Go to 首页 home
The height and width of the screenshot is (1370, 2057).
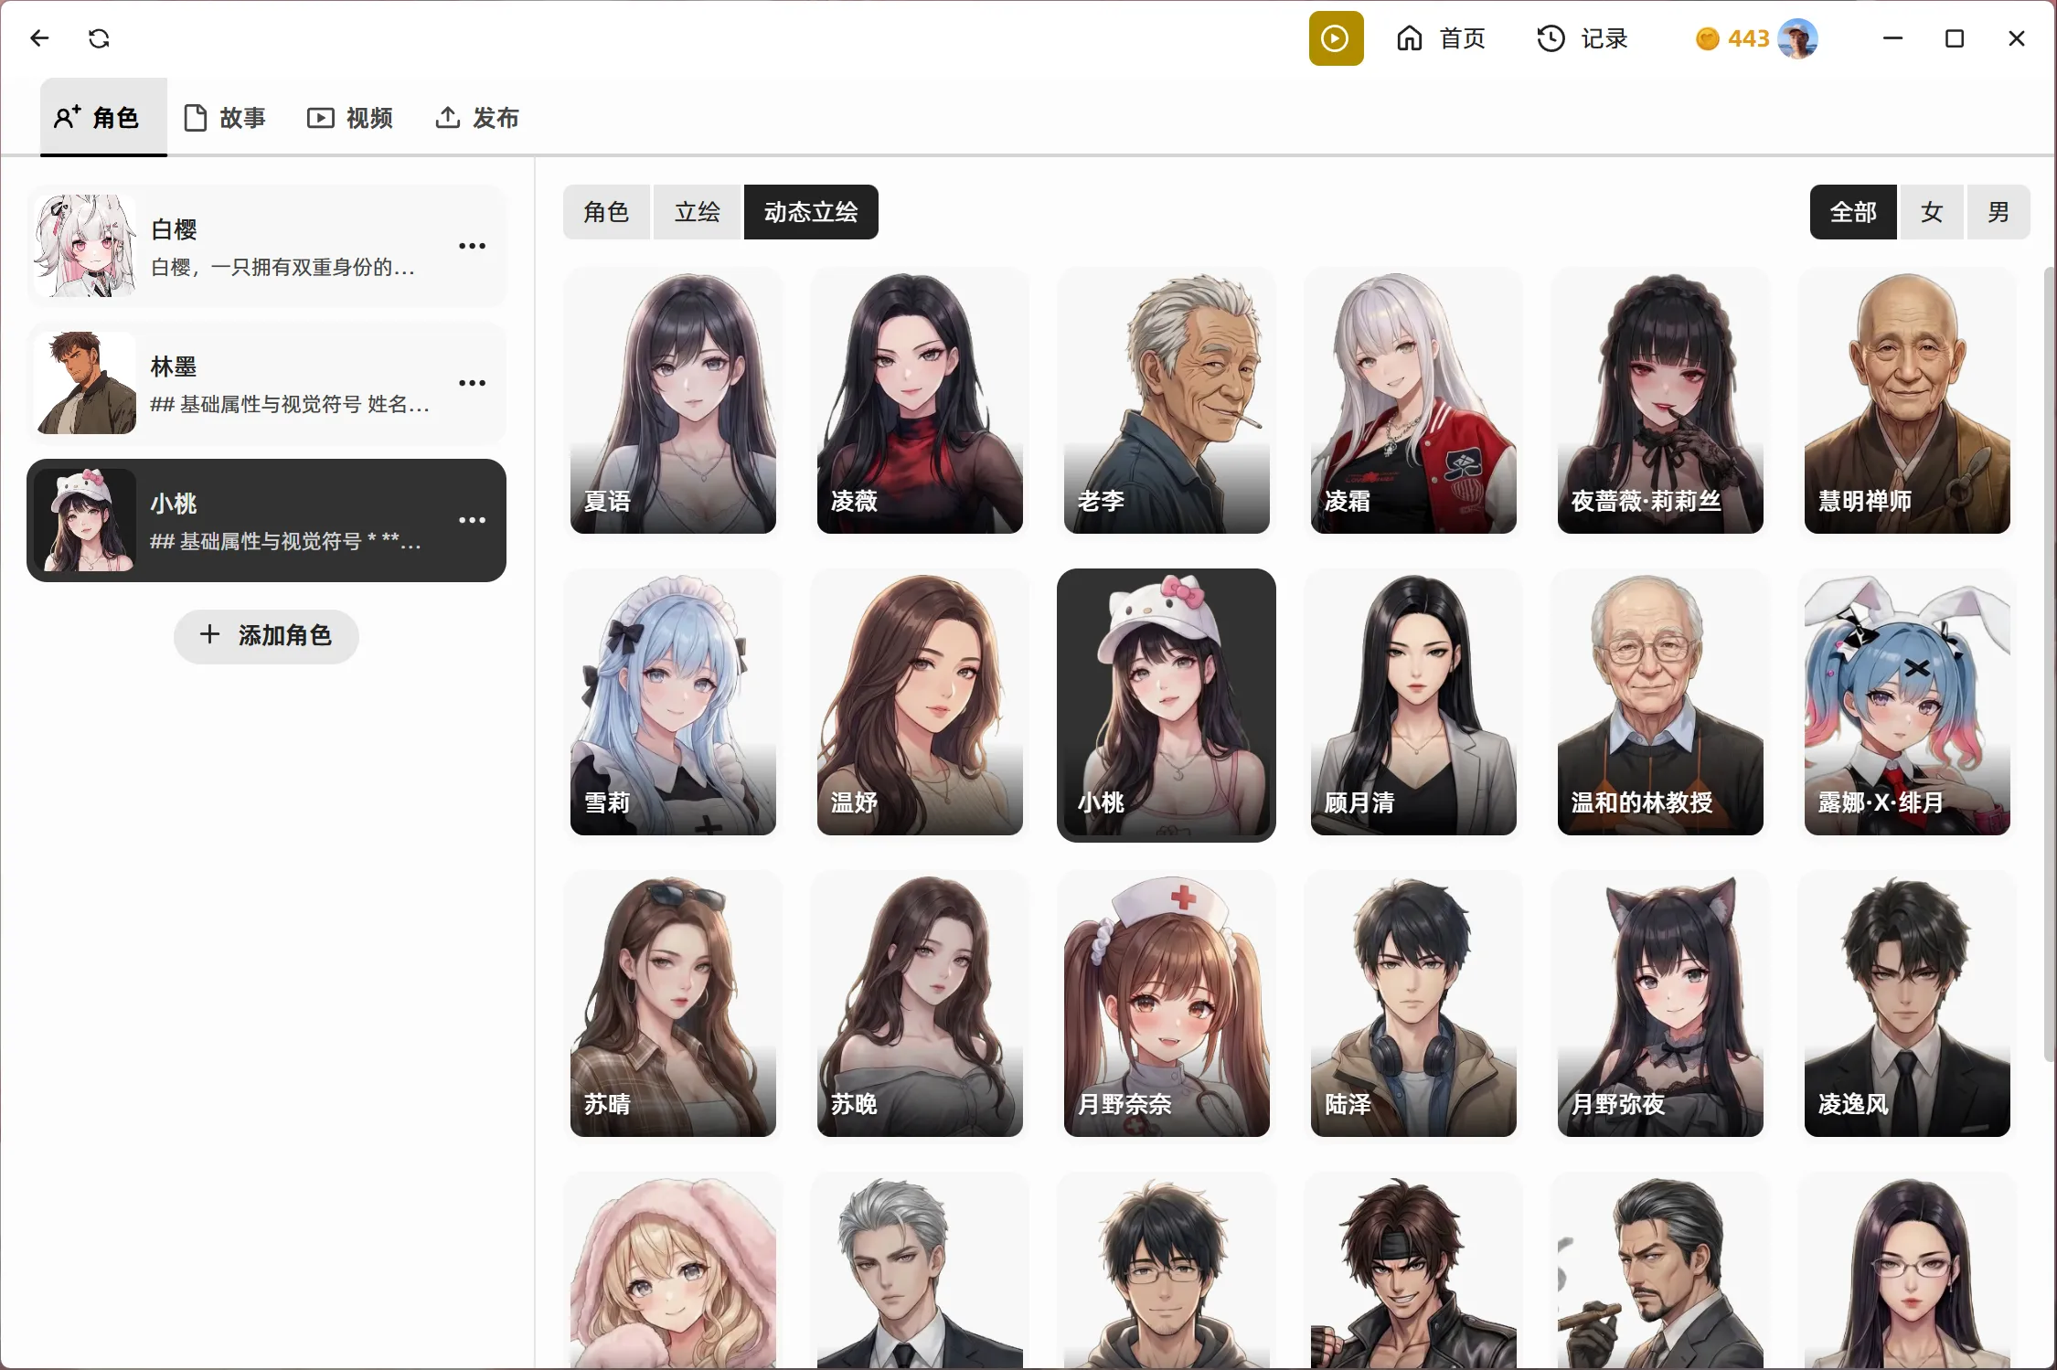pyautogui.click(x=1440, y=38)
